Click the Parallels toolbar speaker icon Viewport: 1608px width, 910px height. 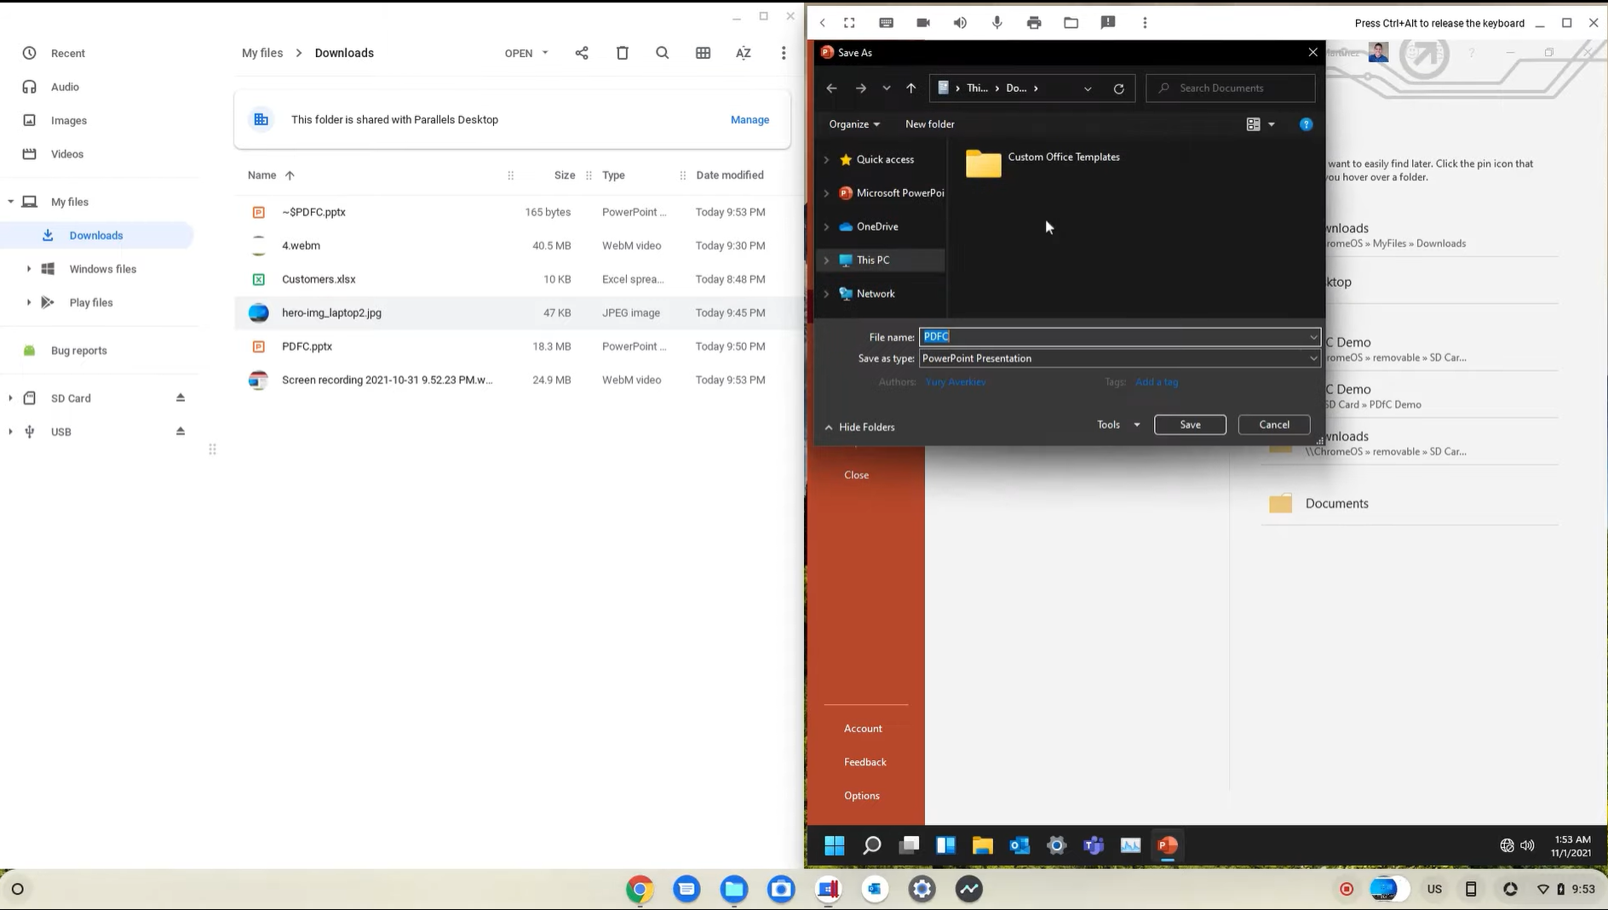pos(960,23)
